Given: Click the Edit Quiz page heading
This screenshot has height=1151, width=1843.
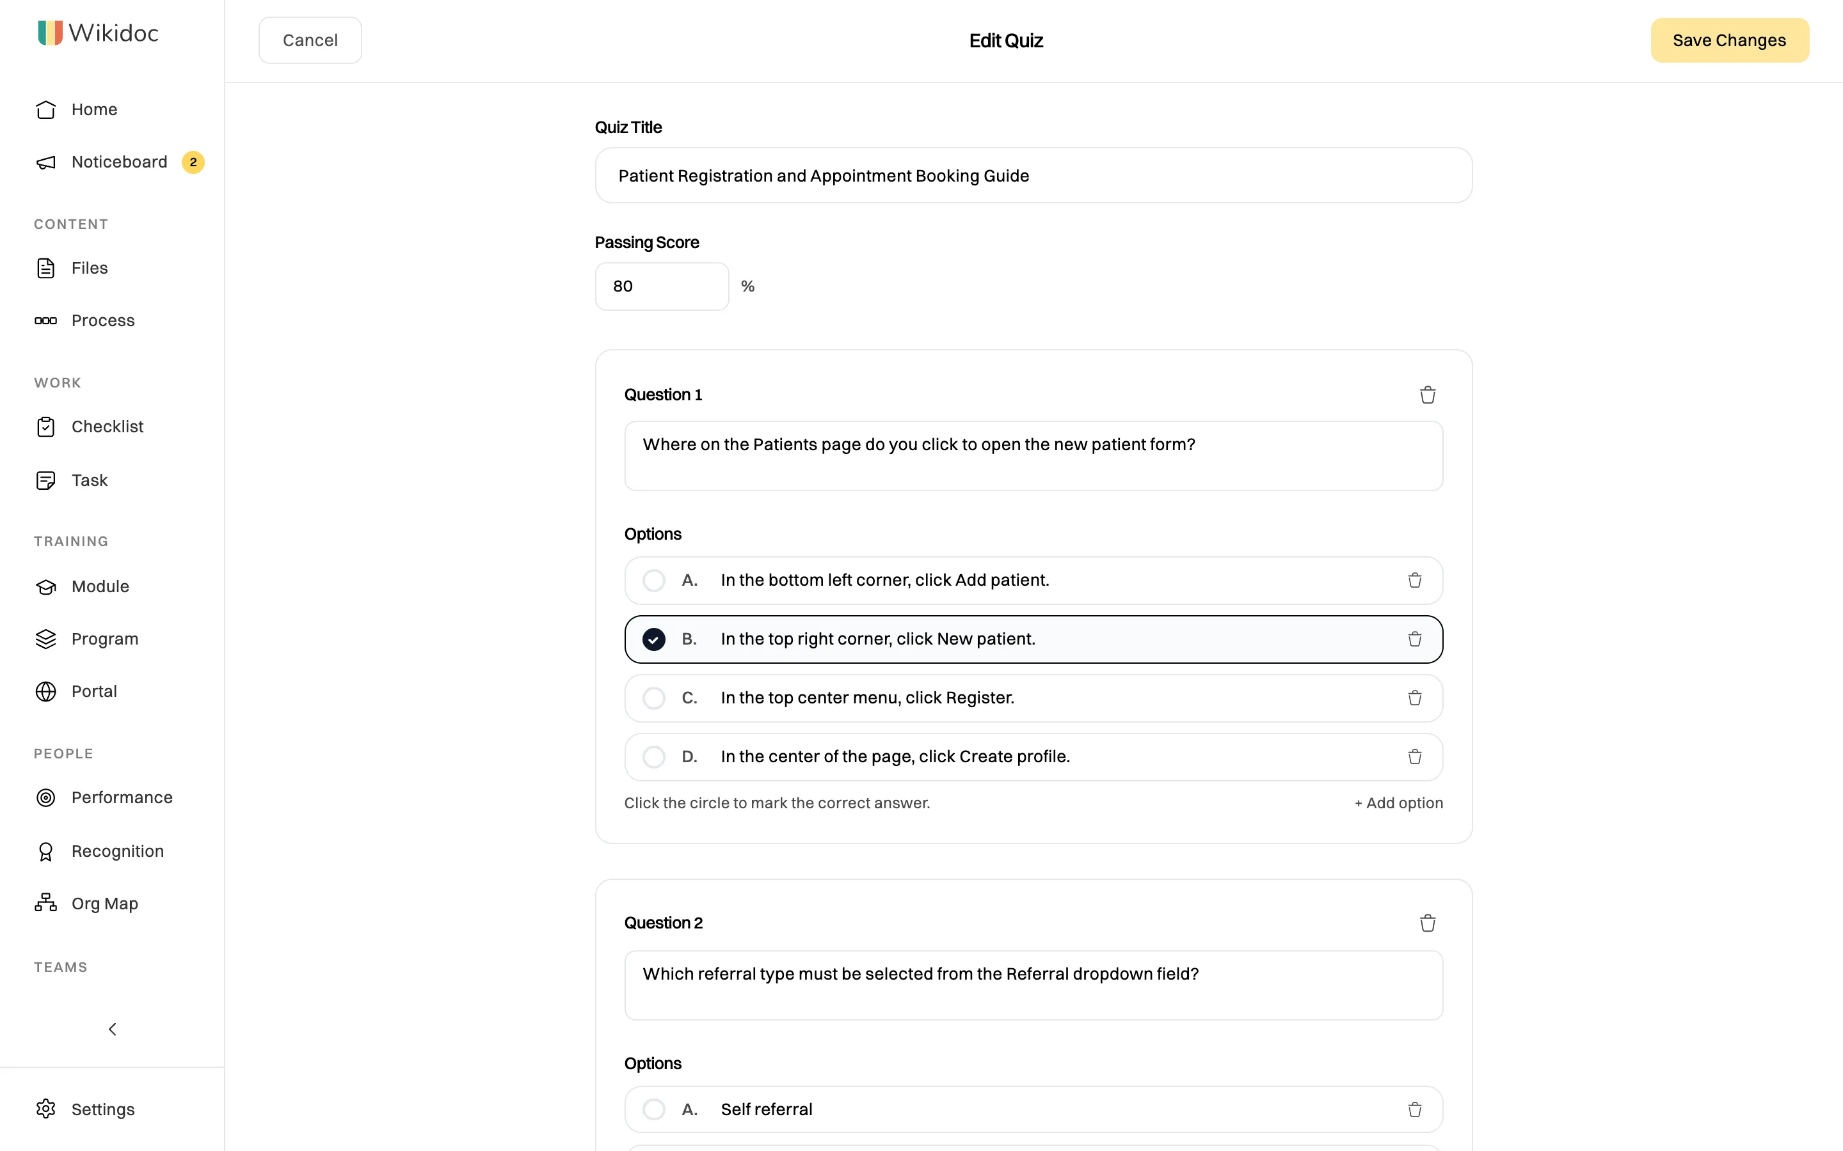Looking at the screenshot, I should pyautogui.click(x=1006, y=41).
